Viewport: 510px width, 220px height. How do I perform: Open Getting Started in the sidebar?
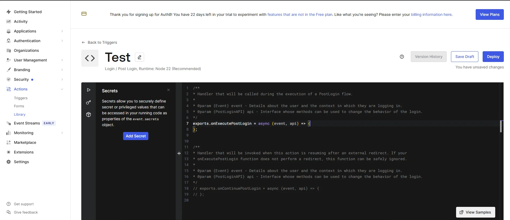(28, 12)
